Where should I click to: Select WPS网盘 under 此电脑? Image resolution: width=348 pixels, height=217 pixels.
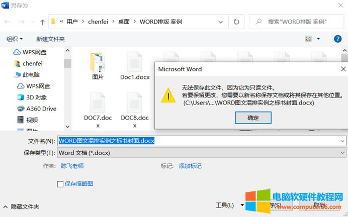[34, 86]
